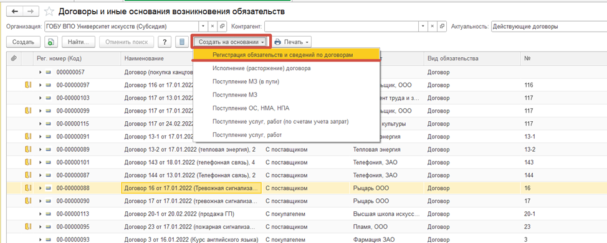The height and width of the screenshot is (243, 607).
Task: Click the Создать button
Action: click(23, 42)
